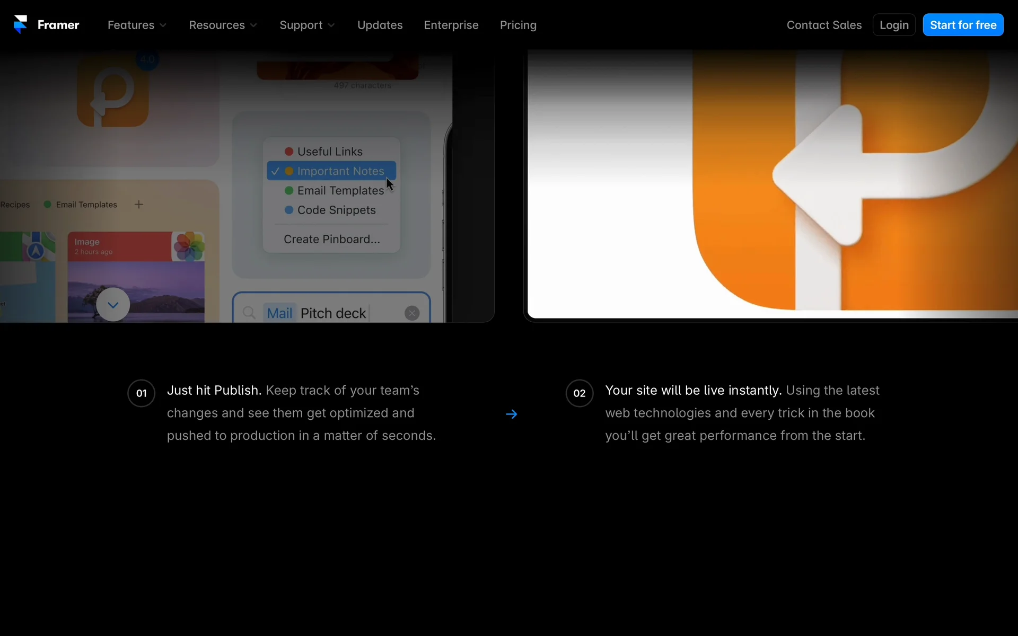This screenshot has width=1018, height=636.
Task: Go to the Pricing page
Action: click(518, 25)
